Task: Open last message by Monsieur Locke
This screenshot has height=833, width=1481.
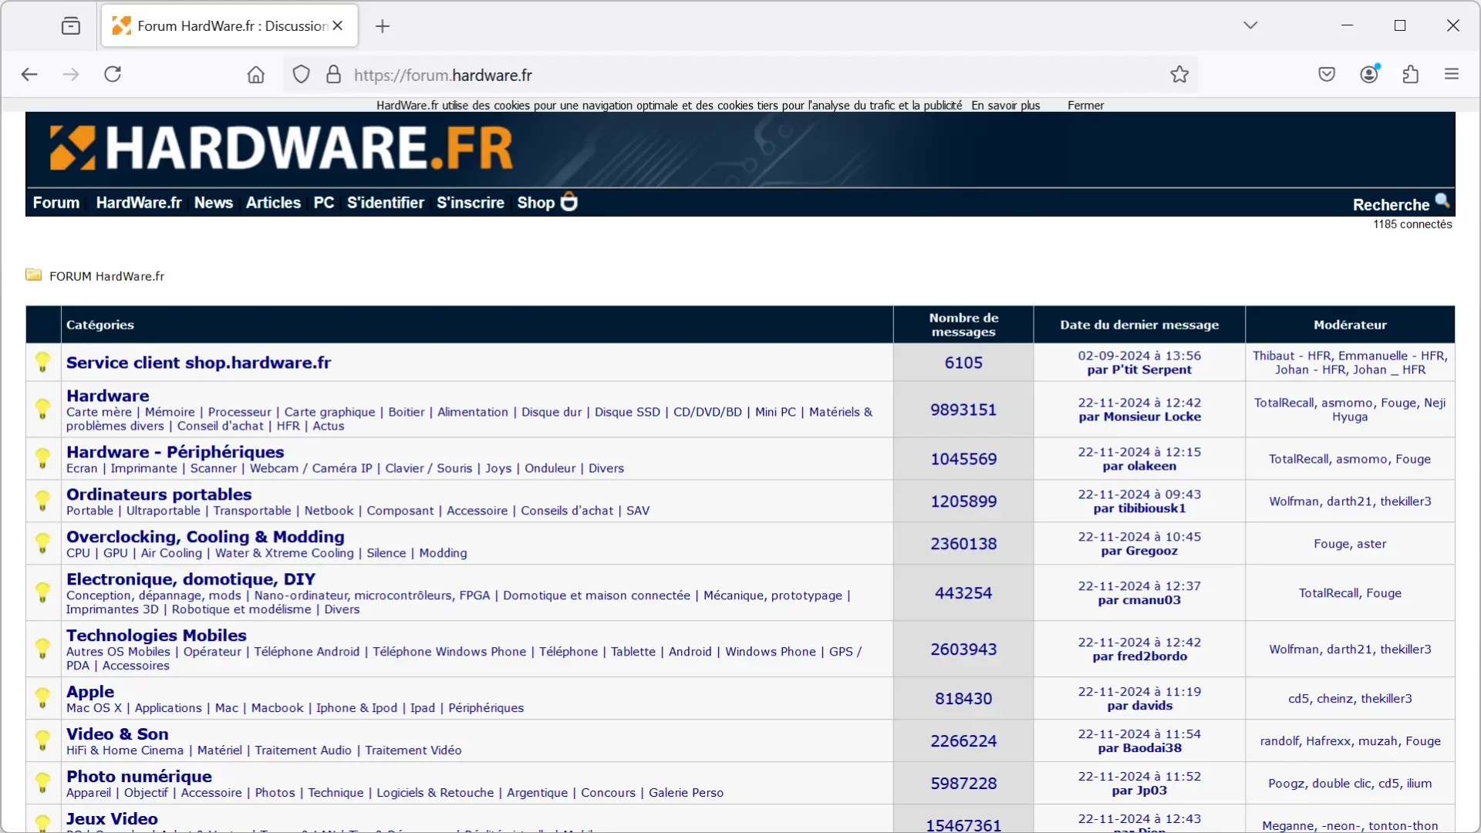Action: tap(1139, 416)
